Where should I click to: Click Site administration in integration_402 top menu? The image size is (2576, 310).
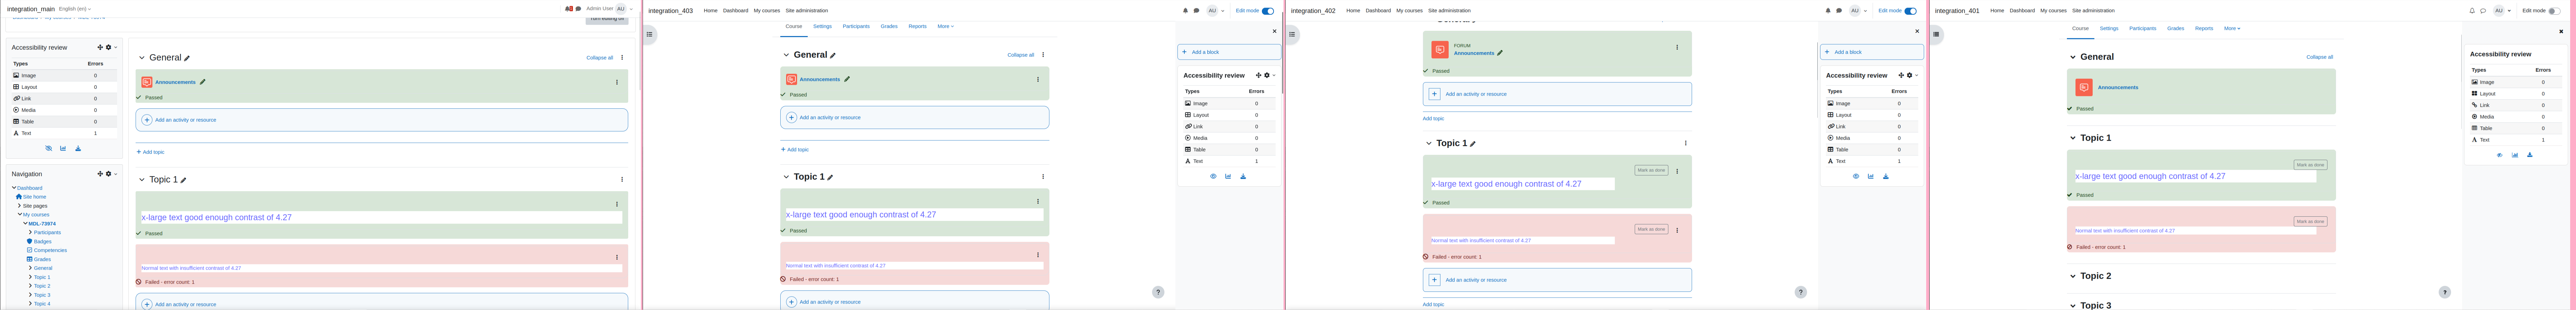(x=1449, y=11)
